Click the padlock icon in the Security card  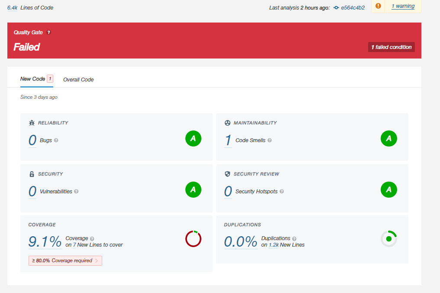[x=31, y=174]
